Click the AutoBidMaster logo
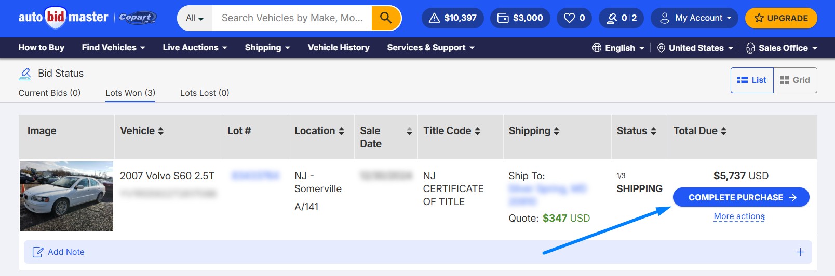 63,18
